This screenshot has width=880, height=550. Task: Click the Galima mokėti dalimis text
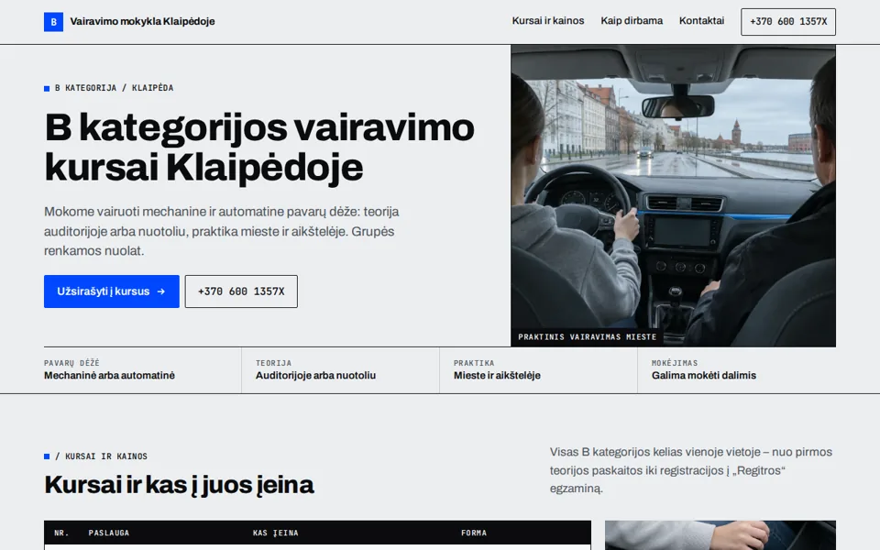coord(704,376)
